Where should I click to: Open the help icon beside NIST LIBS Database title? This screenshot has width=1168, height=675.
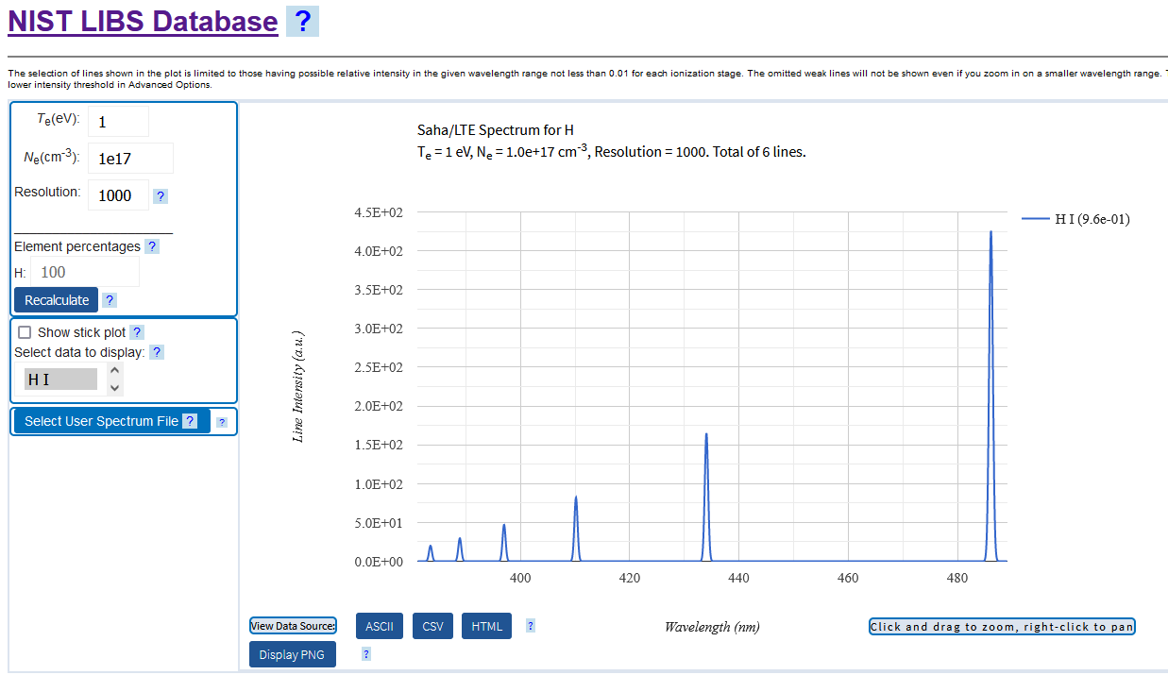[302, 21]
